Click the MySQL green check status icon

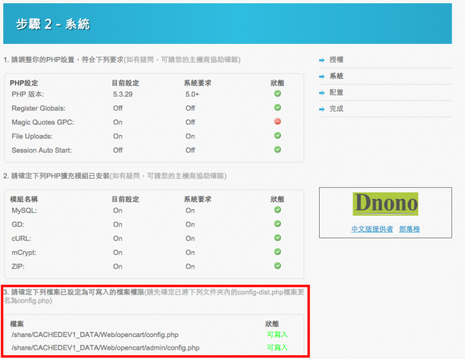tap(277, 210)
